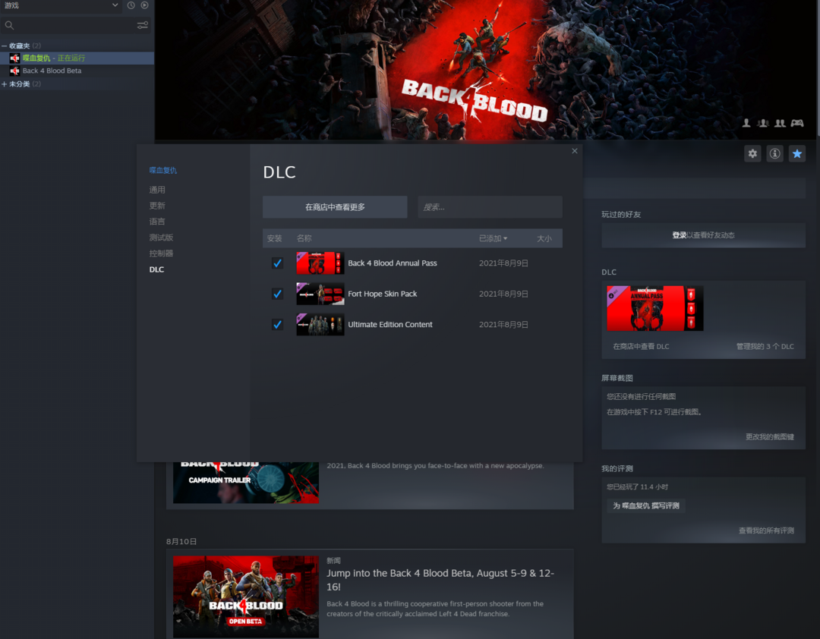
Task: Click the Fort Hope Skin Pack name
Action: click(382, 294)
